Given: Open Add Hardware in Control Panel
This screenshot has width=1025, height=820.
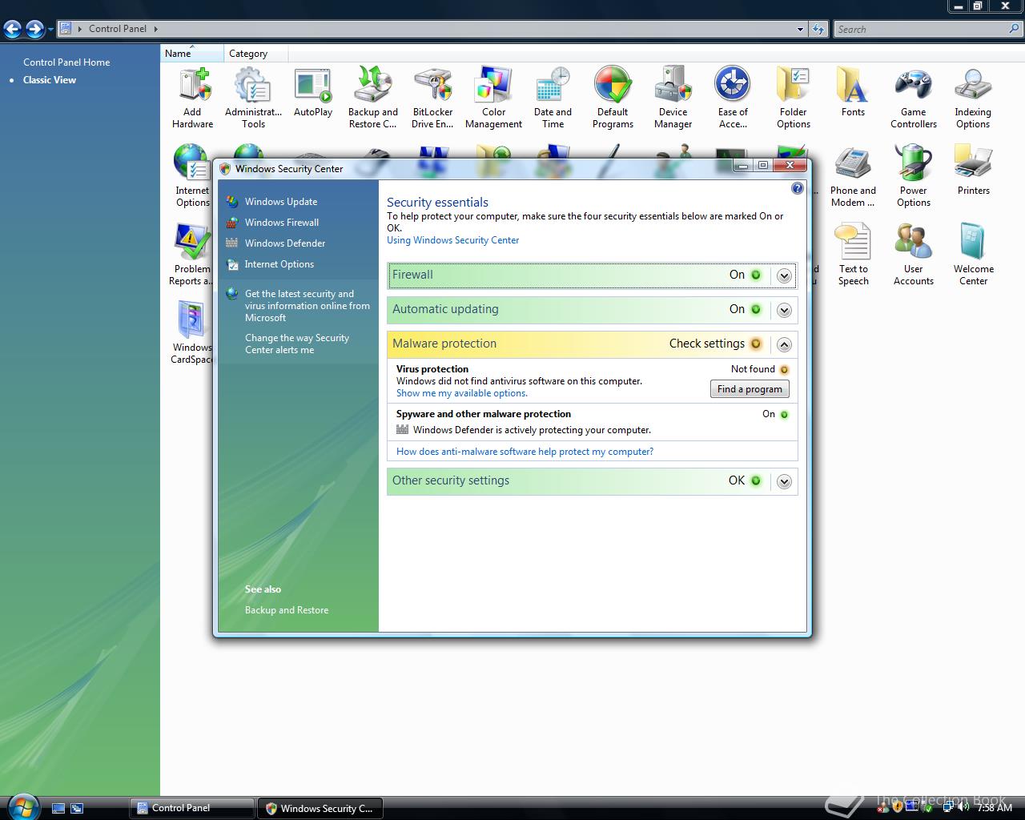Looking at the screenshot, I should pyautogui.click(x=192, y=98).
